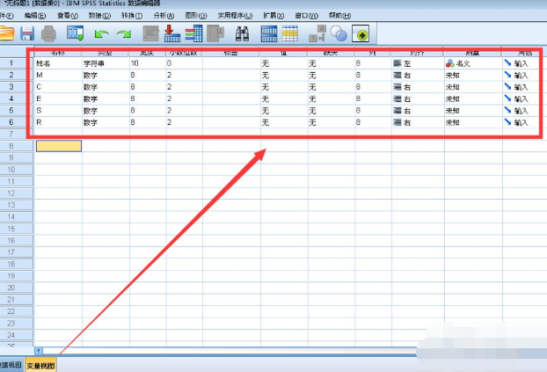Image resolution: width=547 pixels, height=372 pixels.
Task: Open the Recall recent dialogs icon
Action: pyautogui.click(x=76, y=33)
